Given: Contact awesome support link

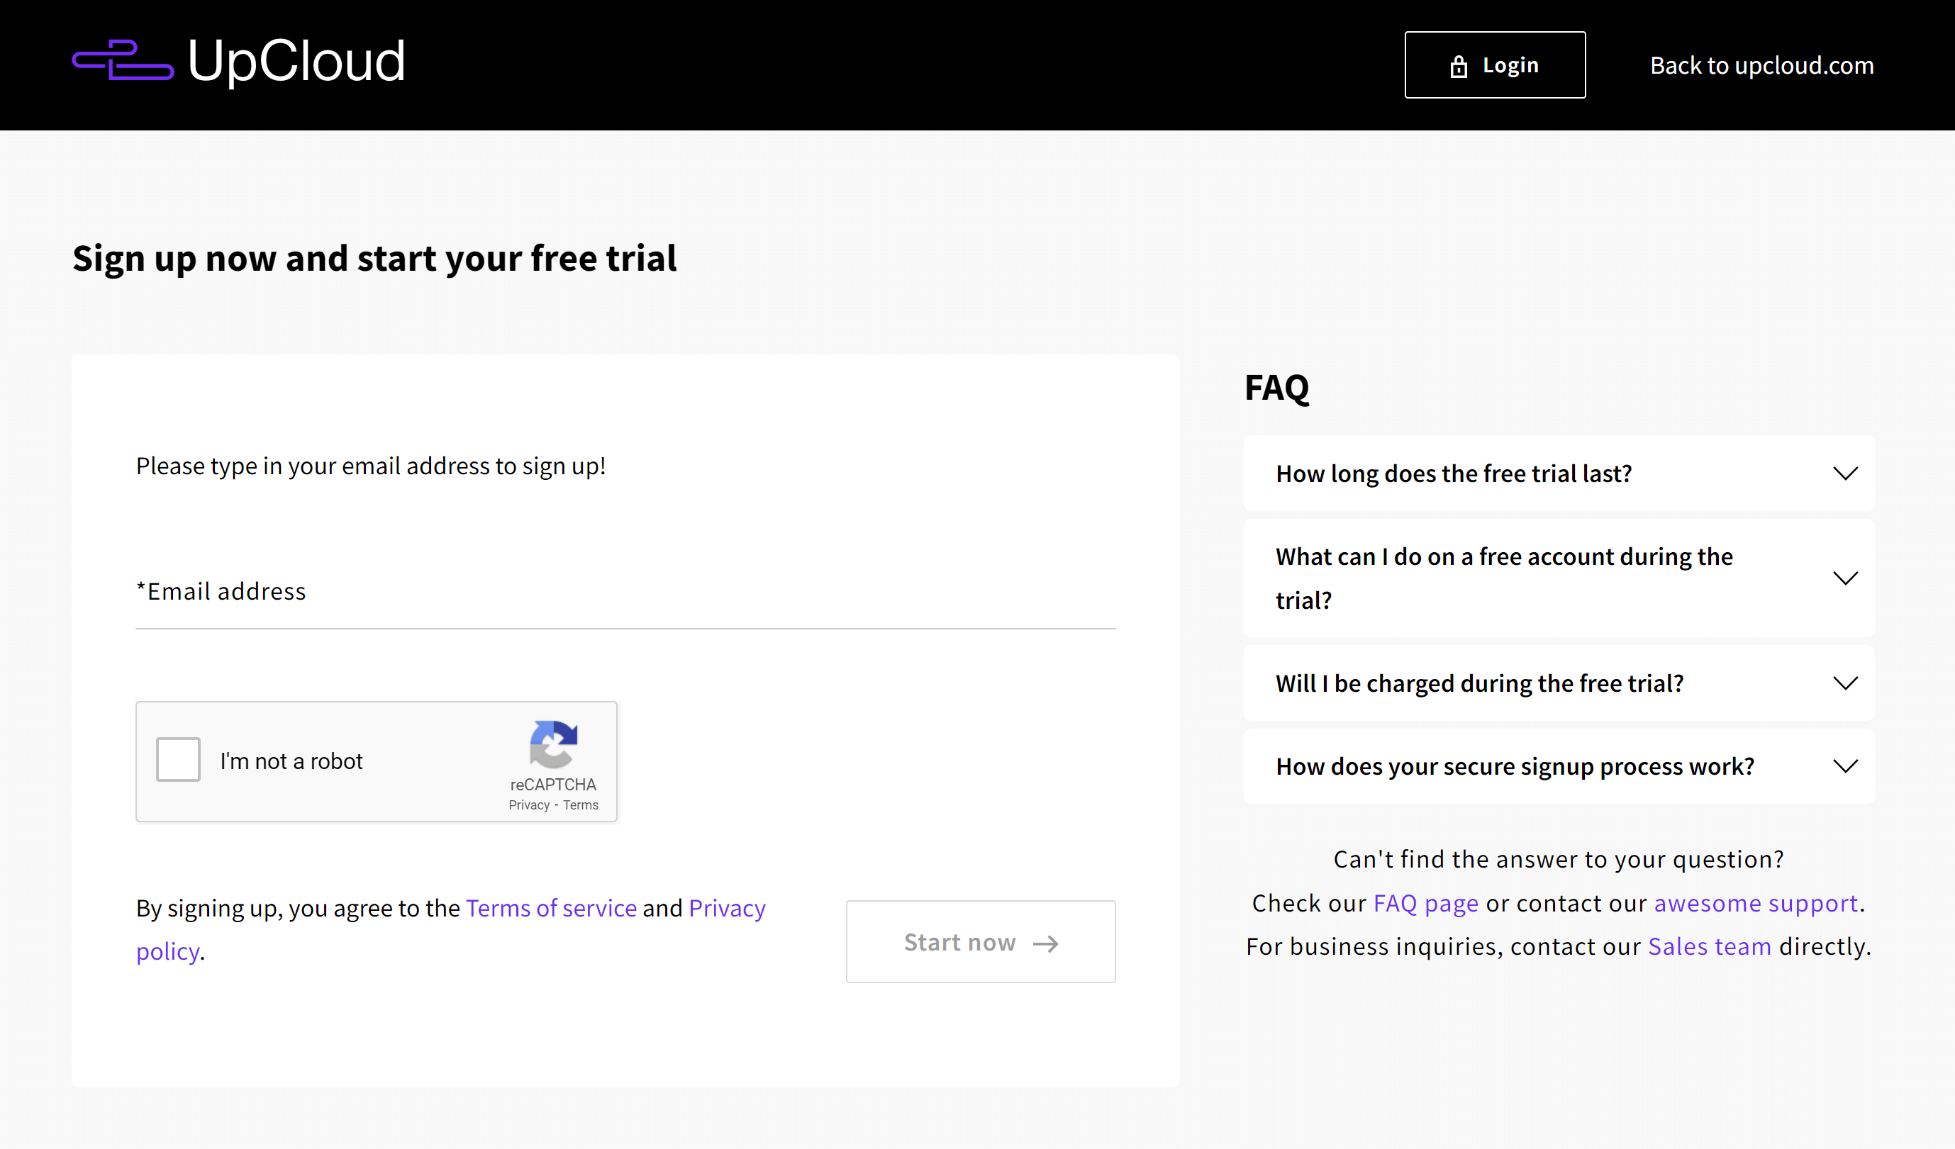Looking at the screenshot, I should click(1756, 903).
